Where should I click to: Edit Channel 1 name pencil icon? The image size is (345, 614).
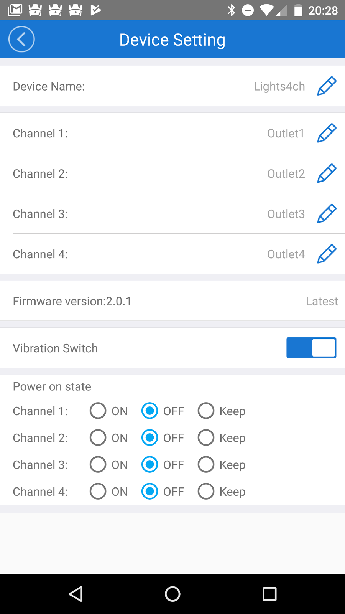[x=327, y=133]
